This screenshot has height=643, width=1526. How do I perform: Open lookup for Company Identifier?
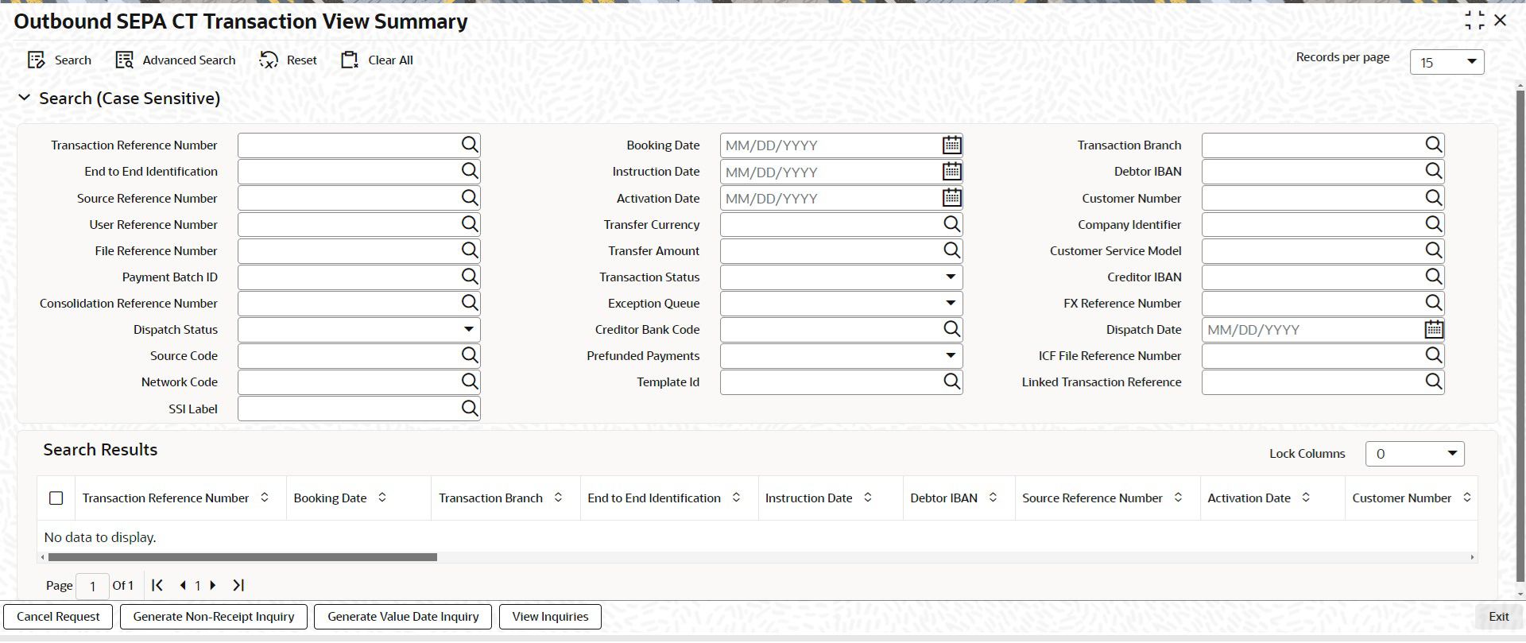pyautogui.click(x=1433, y=224)
